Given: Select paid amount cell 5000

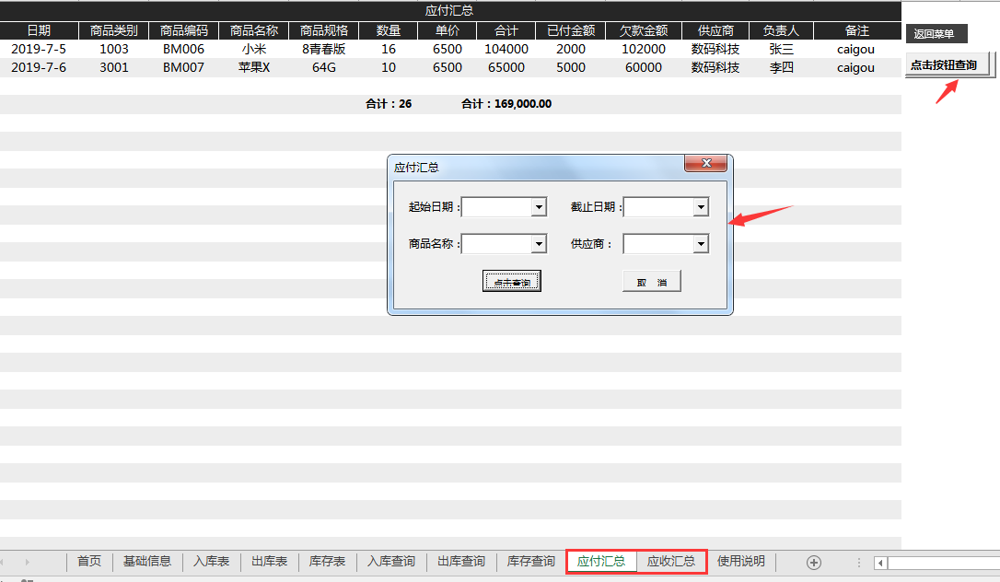Looking at the screenshot, I should tap(571, 67).
